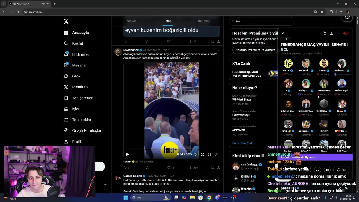This screenshot has height=202, width=359.
Task: Open Bildirimler notifications
Action: (77, 54)
